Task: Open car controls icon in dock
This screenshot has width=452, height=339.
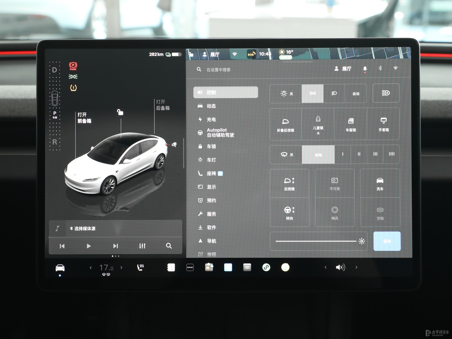Action: click(x=60, y=268)
